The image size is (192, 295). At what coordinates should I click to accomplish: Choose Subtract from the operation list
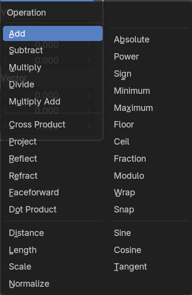[53, 50]
